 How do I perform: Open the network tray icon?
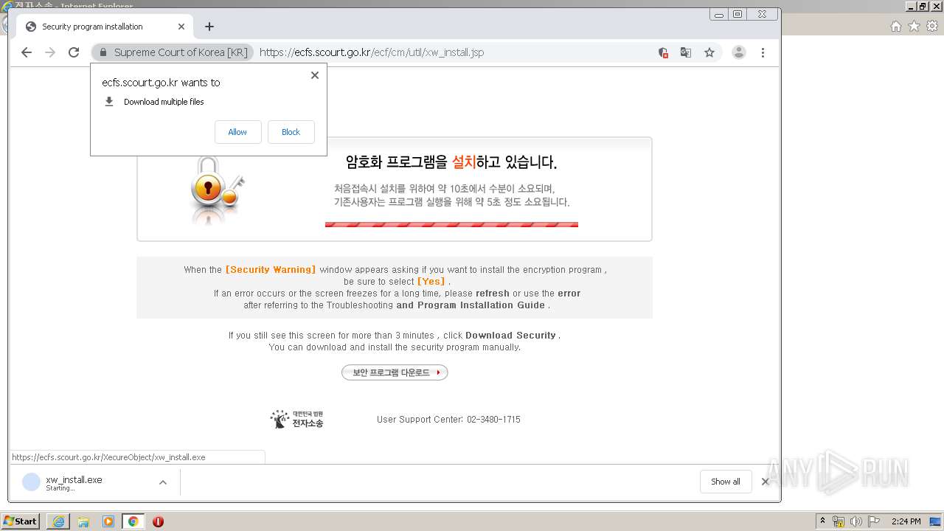(x=839, y=521)
